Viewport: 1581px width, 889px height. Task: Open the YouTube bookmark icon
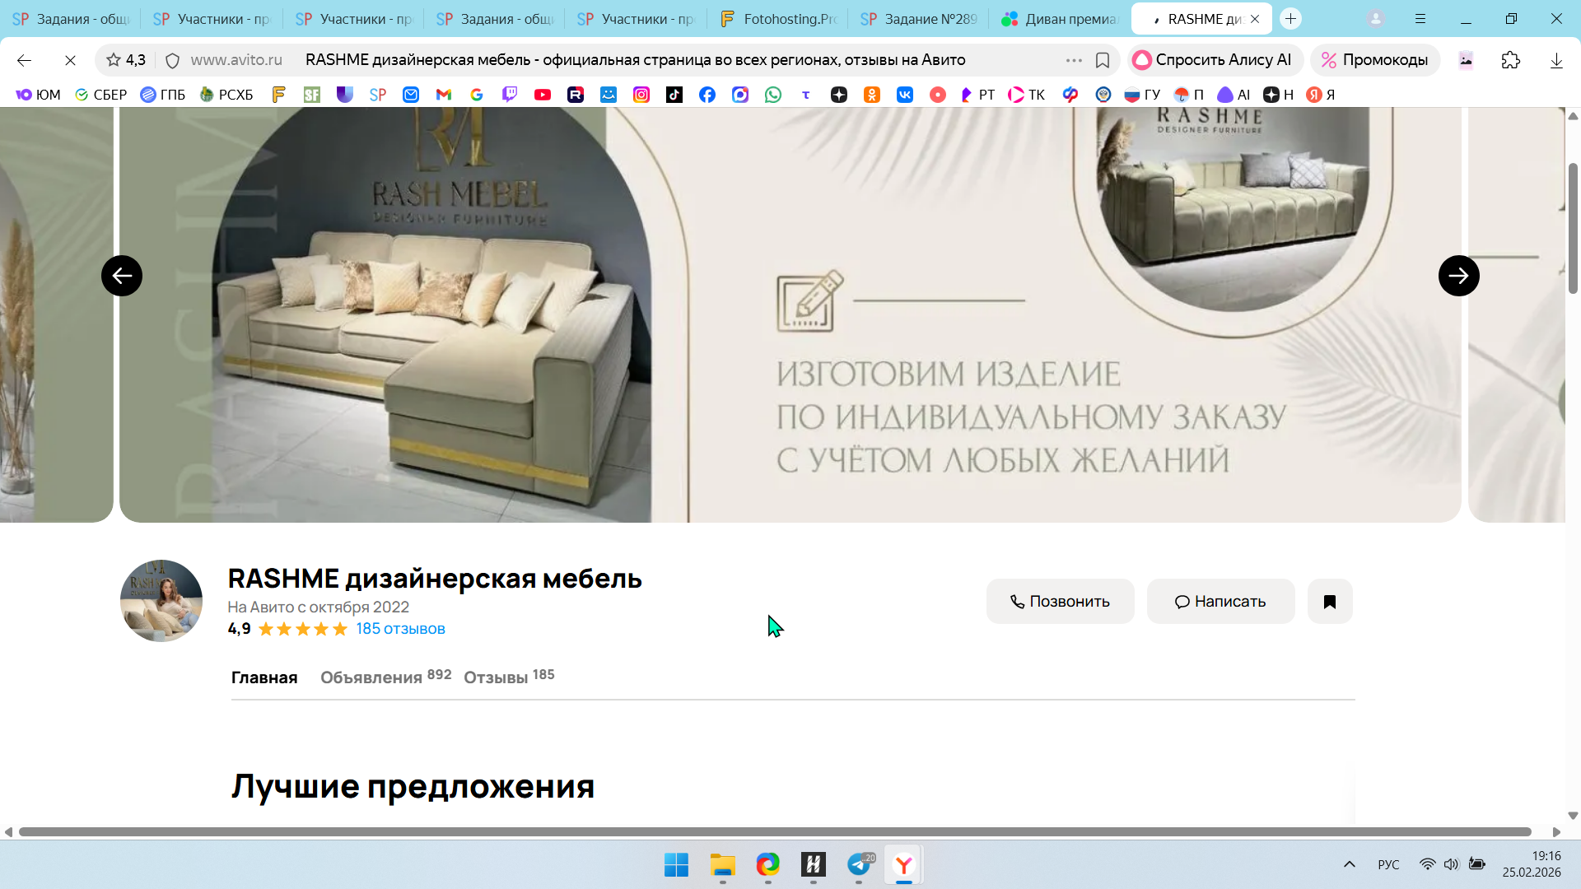coord(543,95)
